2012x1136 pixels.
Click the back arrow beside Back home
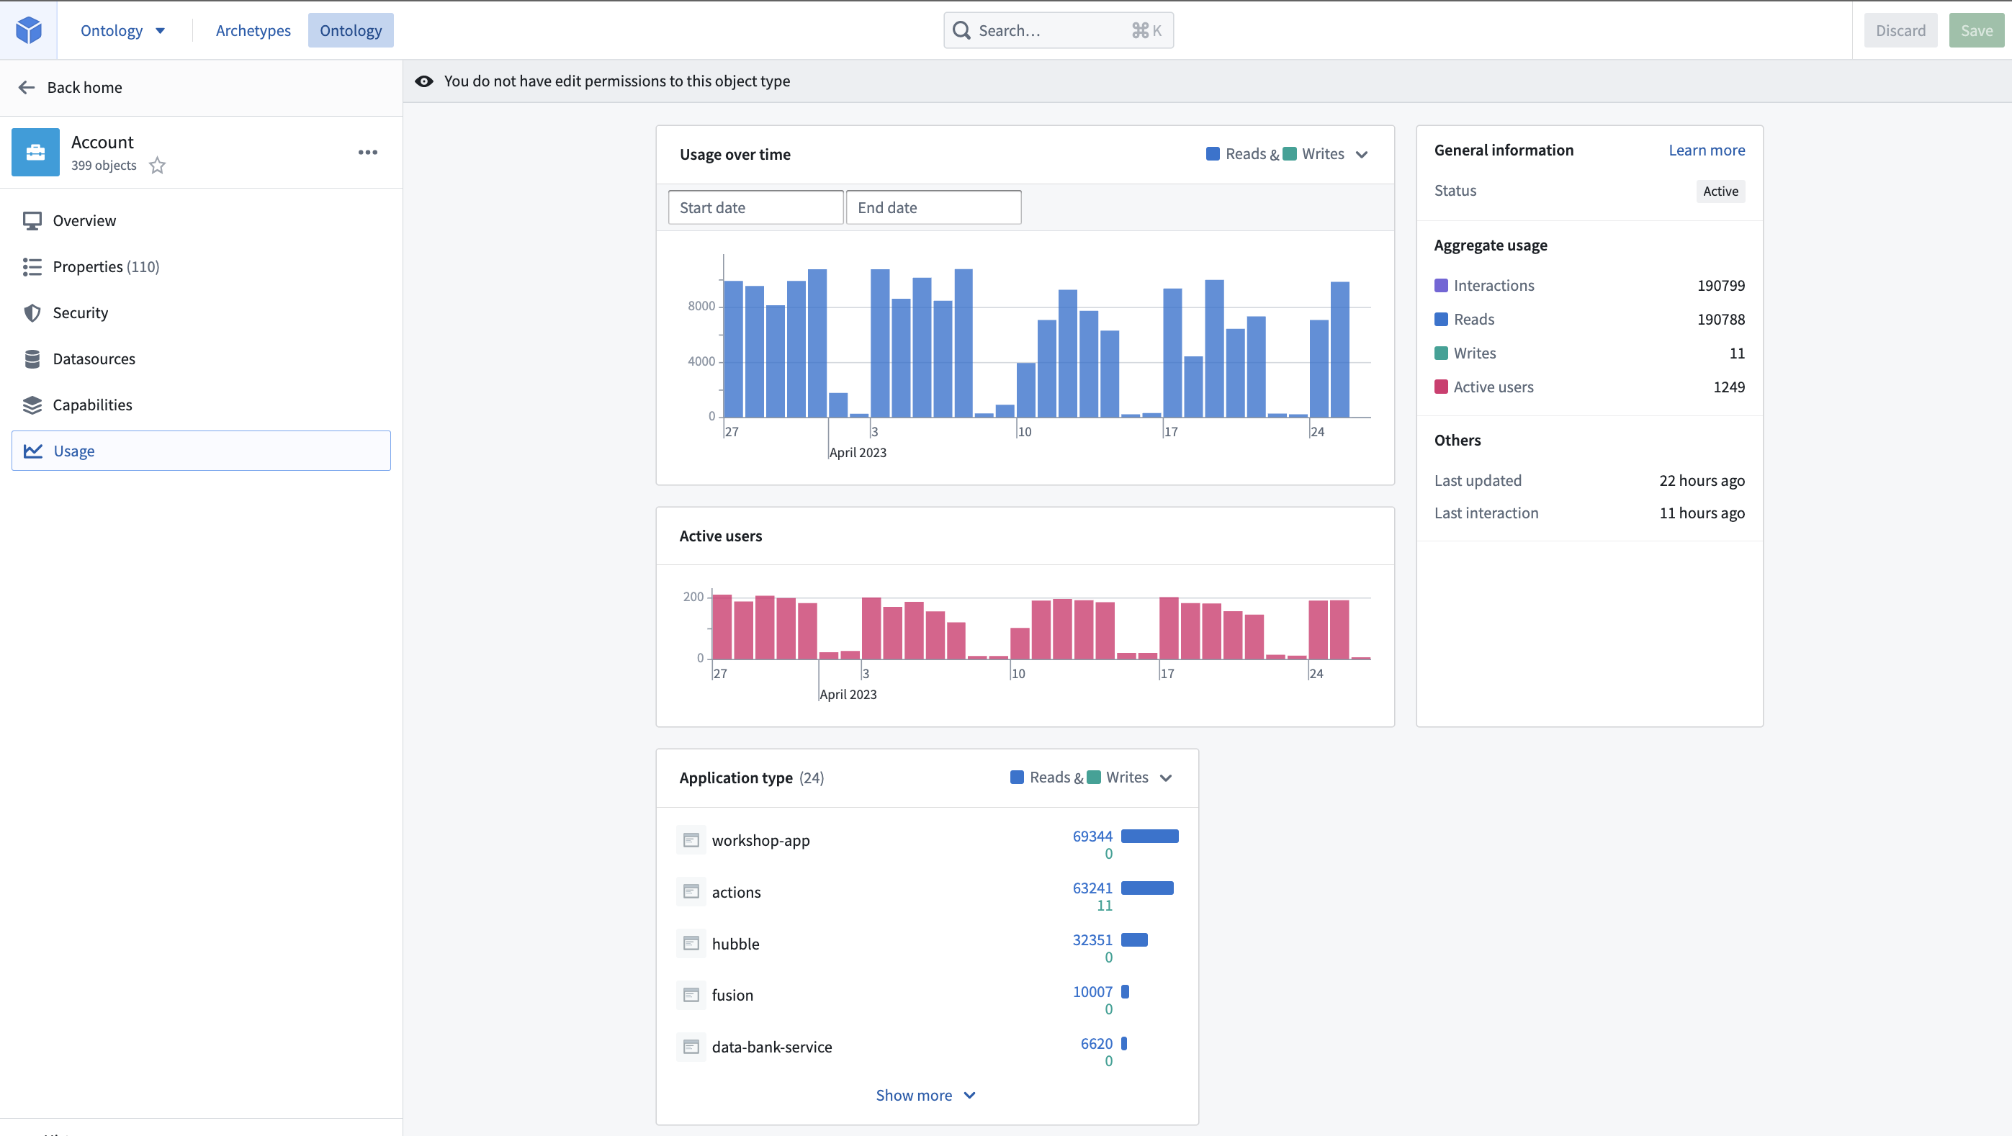tap(27, 87)
